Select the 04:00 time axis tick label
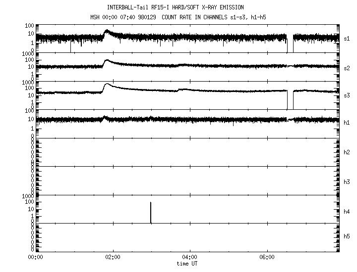Image resolution: width=357 pixels, height=272 pixels. [x=189, y=258]
